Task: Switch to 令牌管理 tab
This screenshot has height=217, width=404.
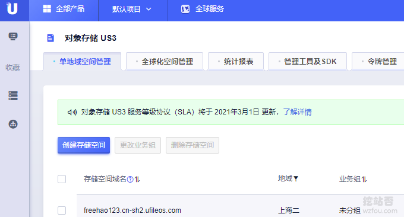Action: [378, 62]
